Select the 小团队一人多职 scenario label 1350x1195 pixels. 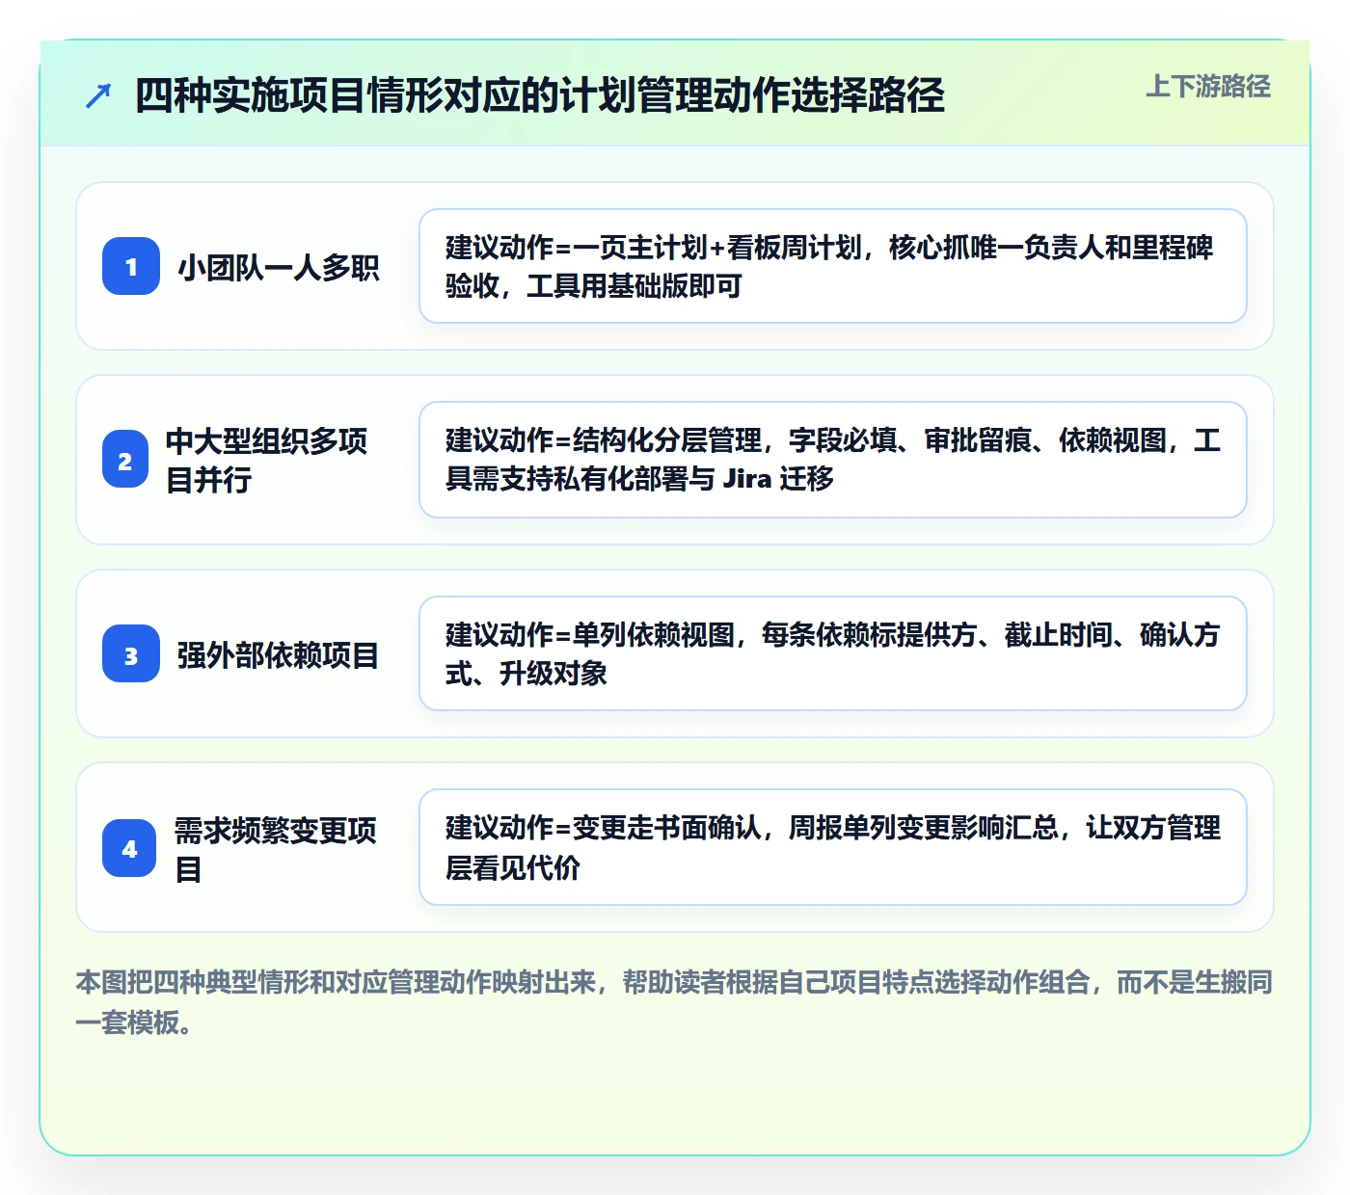pos(278,267)
